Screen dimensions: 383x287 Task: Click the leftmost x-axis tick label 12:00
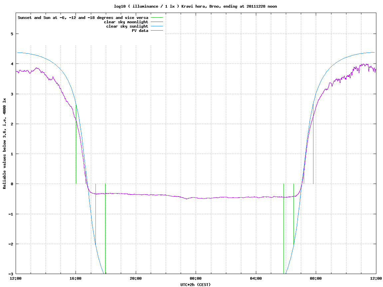(15, 278)
